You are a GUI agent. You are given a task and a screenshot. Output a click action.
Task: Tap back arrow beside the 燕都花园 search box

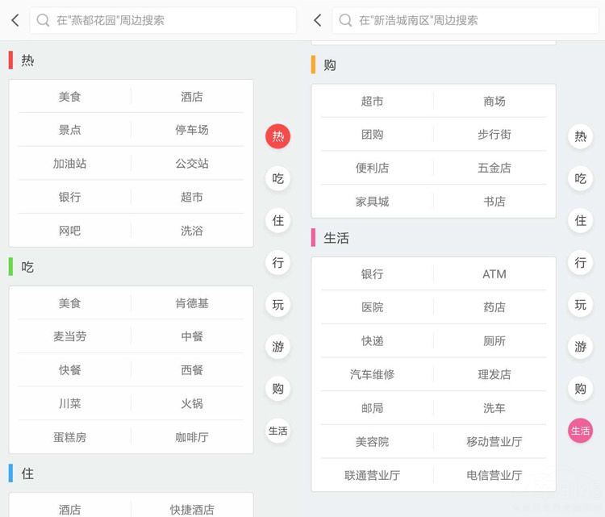pyautogui.click(x=15, y=20)
